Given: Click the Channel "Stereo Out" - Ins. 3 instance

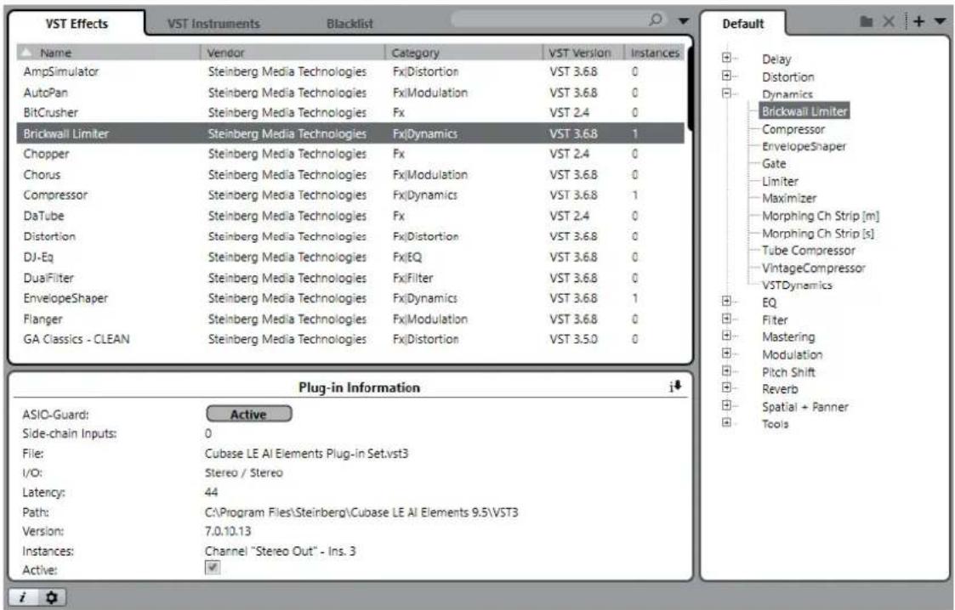Looking at the screenshot, I should coord(280,551).
